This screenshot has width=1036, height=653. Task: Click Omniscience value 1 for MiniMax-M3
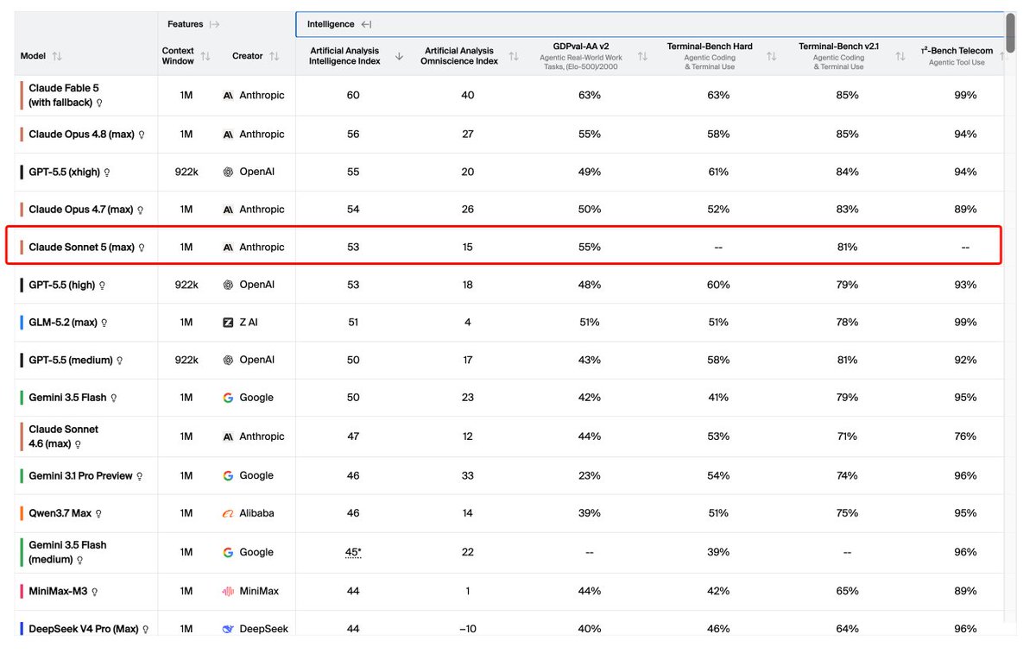(x=467, y=592)
